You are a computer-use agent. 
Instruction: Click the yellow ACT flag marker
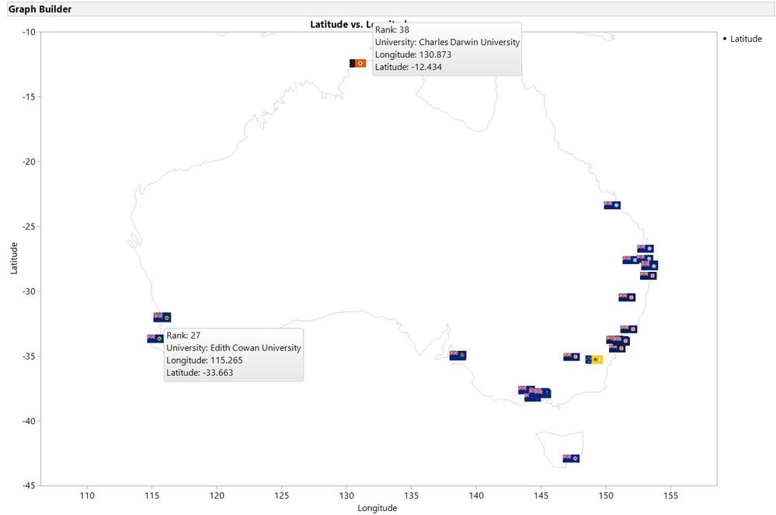594,360
